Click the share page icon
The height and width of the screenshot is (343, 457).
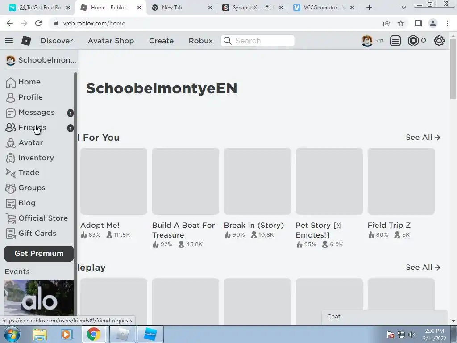(x=386, y=23)
